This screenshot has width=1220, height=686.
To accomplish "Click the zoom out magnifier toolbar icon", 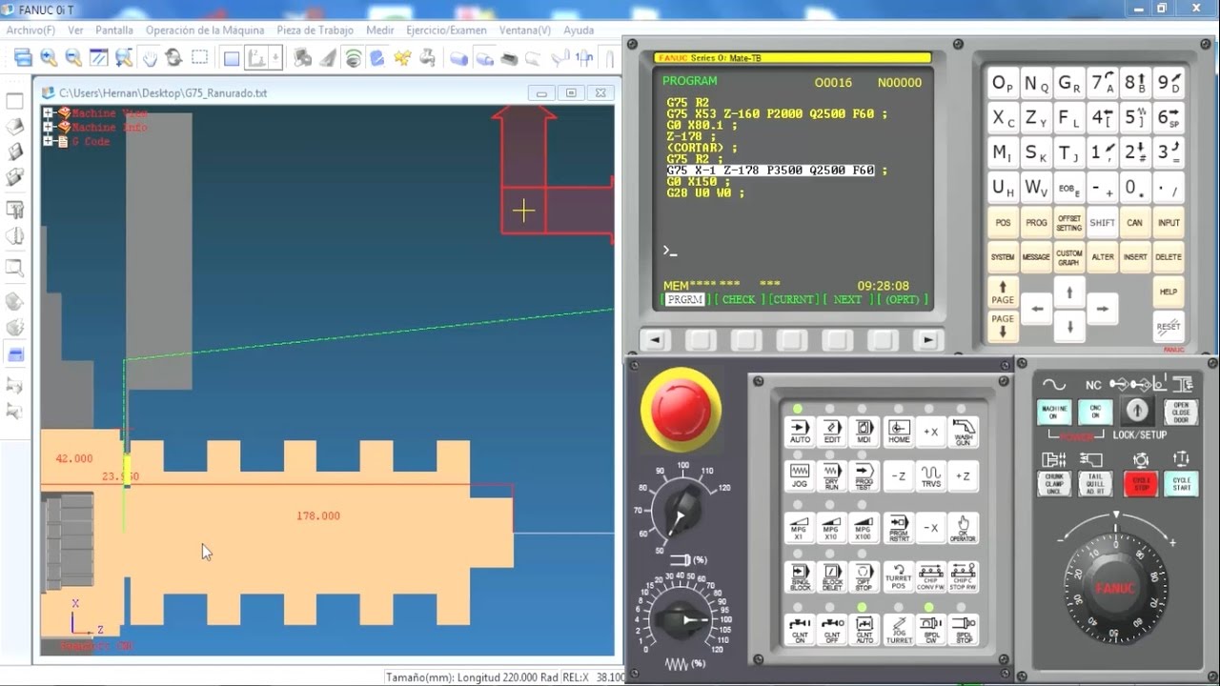I will pyautogui.click(x=73, y=58).
